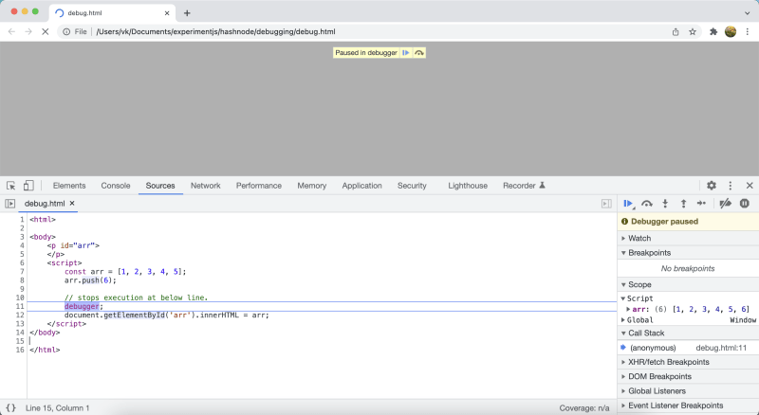Open the Network panel
The image size is (759, 415).
205,186
